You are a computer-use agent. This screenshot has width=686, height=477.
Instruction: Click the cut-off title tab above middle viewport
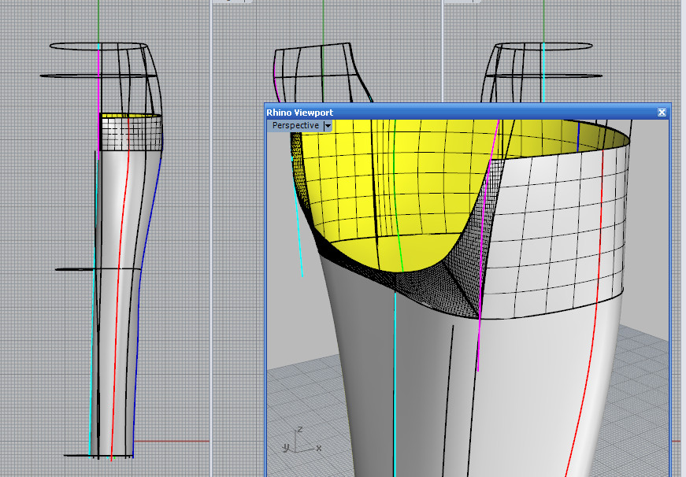(x=225, y=2)
